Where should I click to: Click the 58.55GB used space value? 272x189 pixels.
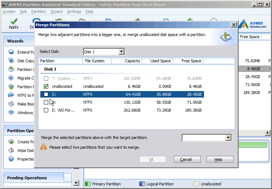coord(164,102)
